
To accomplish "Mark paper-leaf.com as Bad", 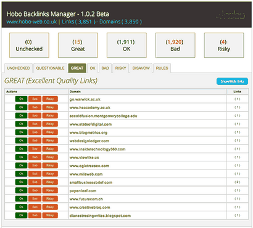I will 35,190.
